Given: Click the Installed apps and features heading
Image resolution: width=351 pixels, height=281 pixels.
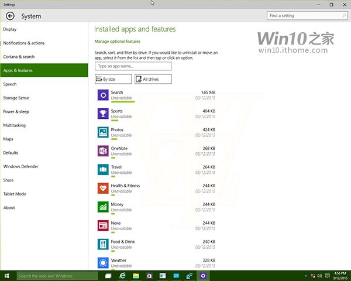Looking at the screenshot, I should click(x=135, y=29).
